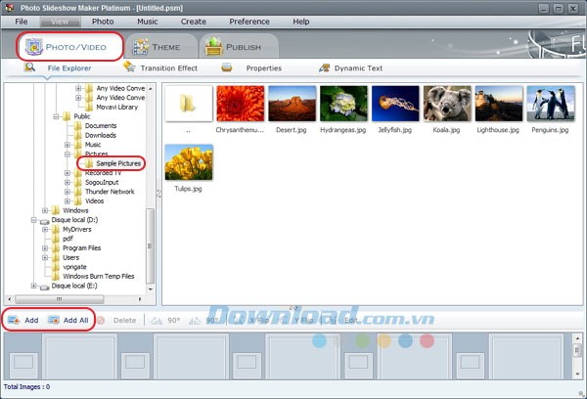Click Add All to add every photo
This screenshot has height=399, width=587.
68,320
